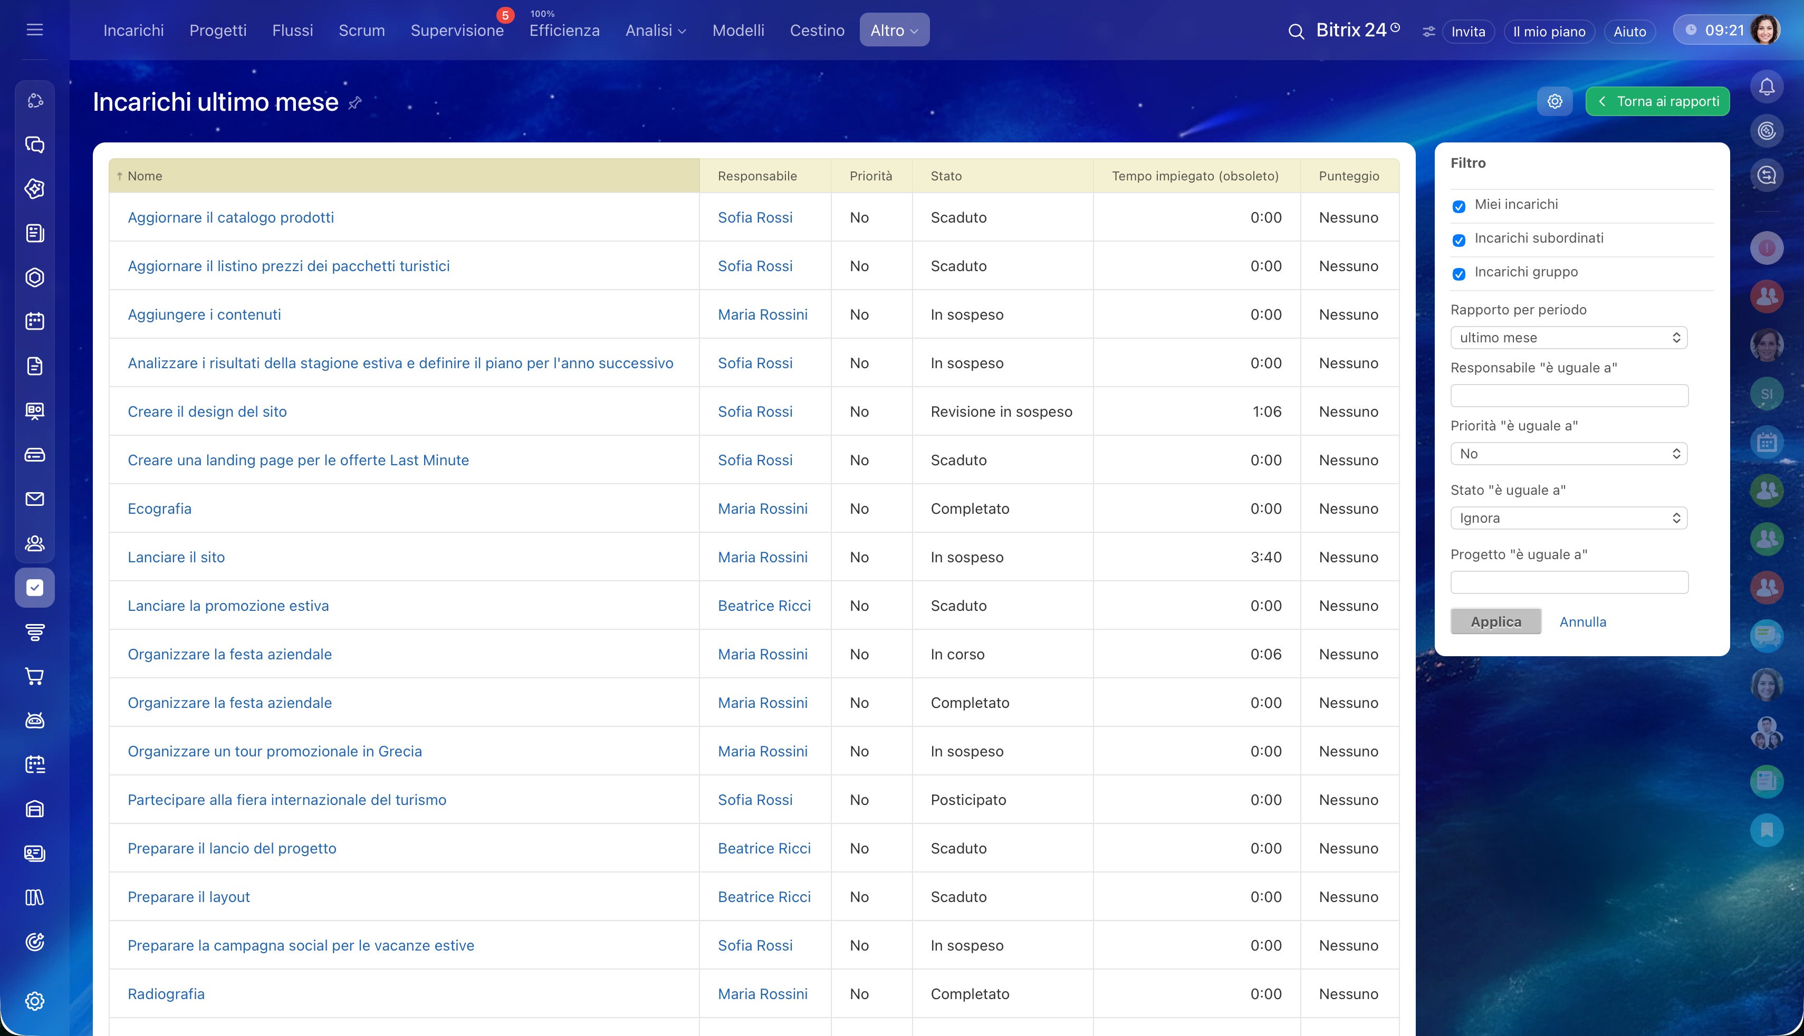Open the 'Rapporto per periodo' dropdown
The height and width of the screenshot is (1036, 1804).
(x=1569, y=337)
